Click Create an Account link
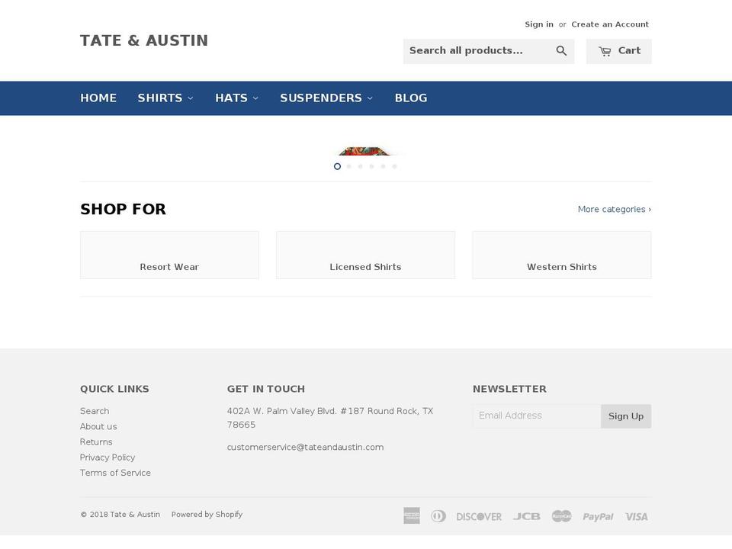 coord(610,24)
